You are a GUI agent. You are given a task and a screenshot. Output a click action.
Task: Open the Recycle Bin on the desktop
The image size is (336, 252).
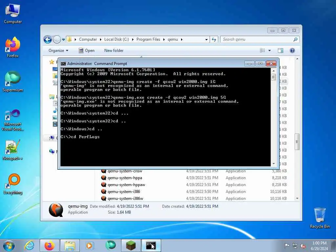(x=320, y=218)
